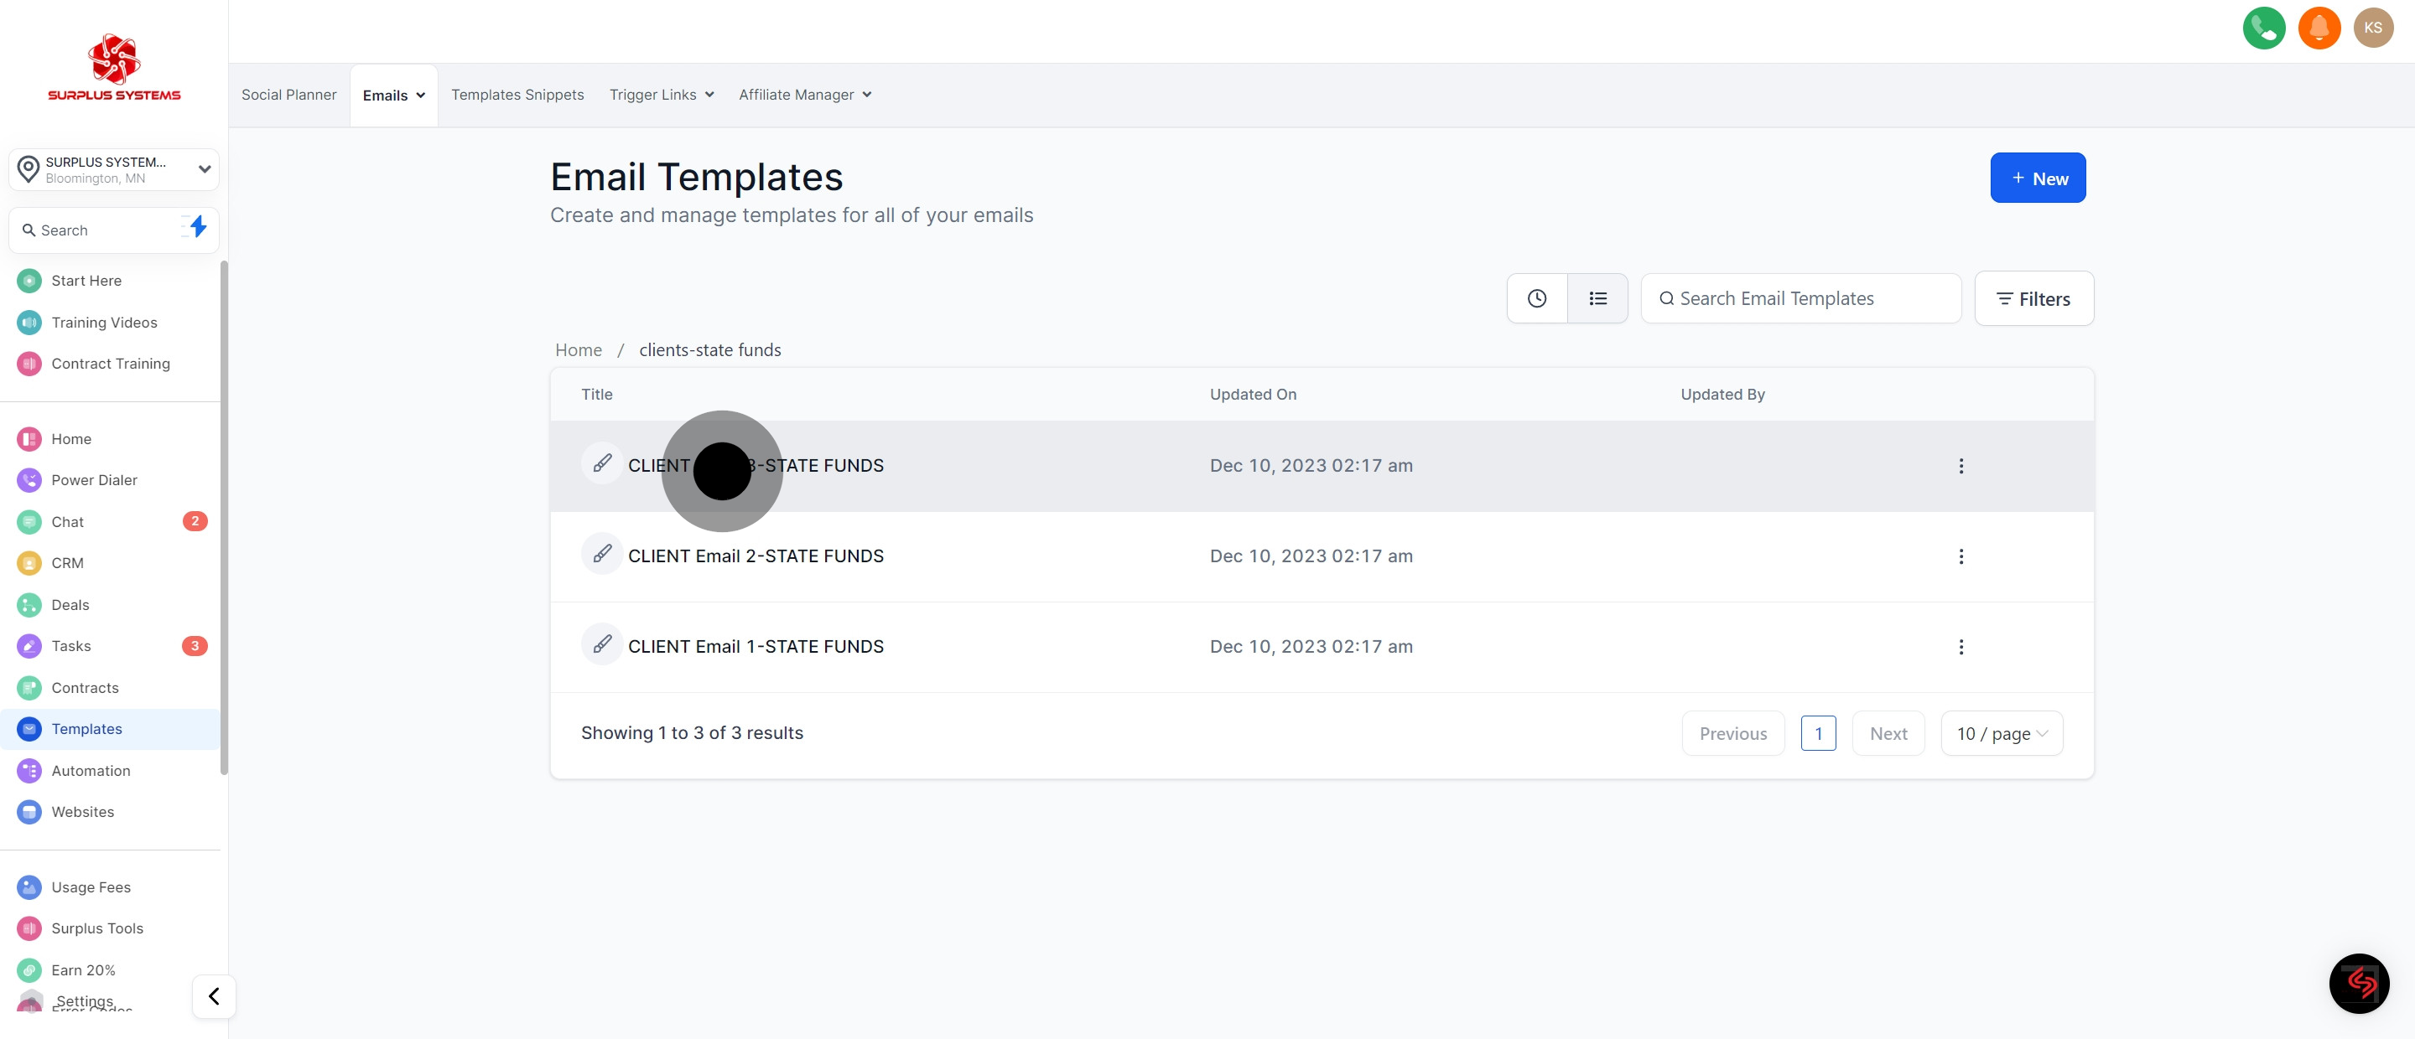
Task: Open Automation in the sidebar
Action: [x=91, y=771]
